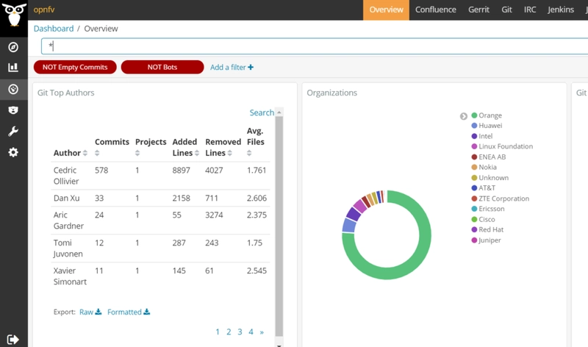Screen dimensions: 588x347
Task: Sort table by Commits column arrows
Action: [x=97, y=153]
